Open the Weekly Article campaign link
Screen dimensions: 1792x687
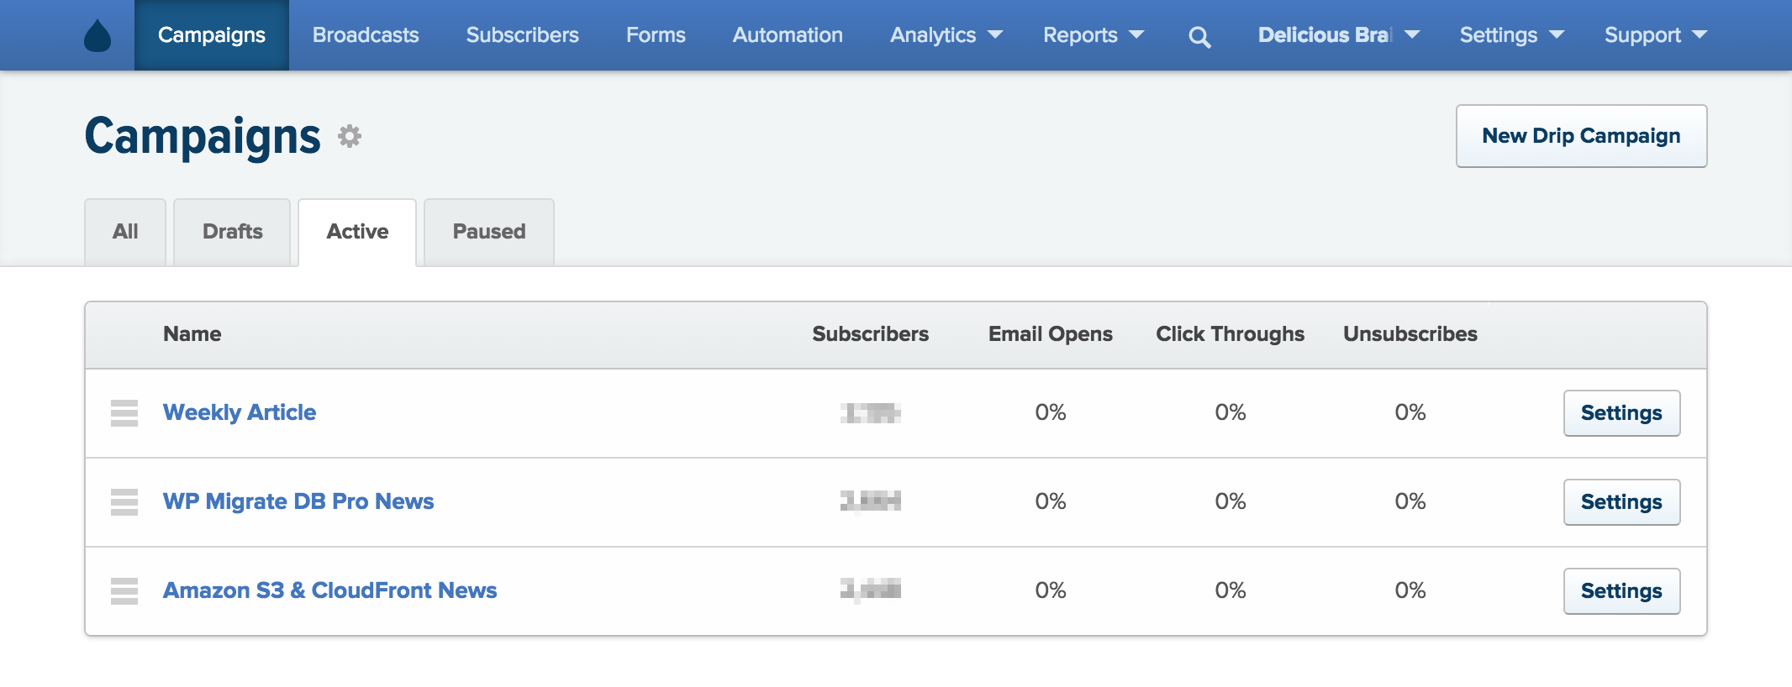pos(240,412)
